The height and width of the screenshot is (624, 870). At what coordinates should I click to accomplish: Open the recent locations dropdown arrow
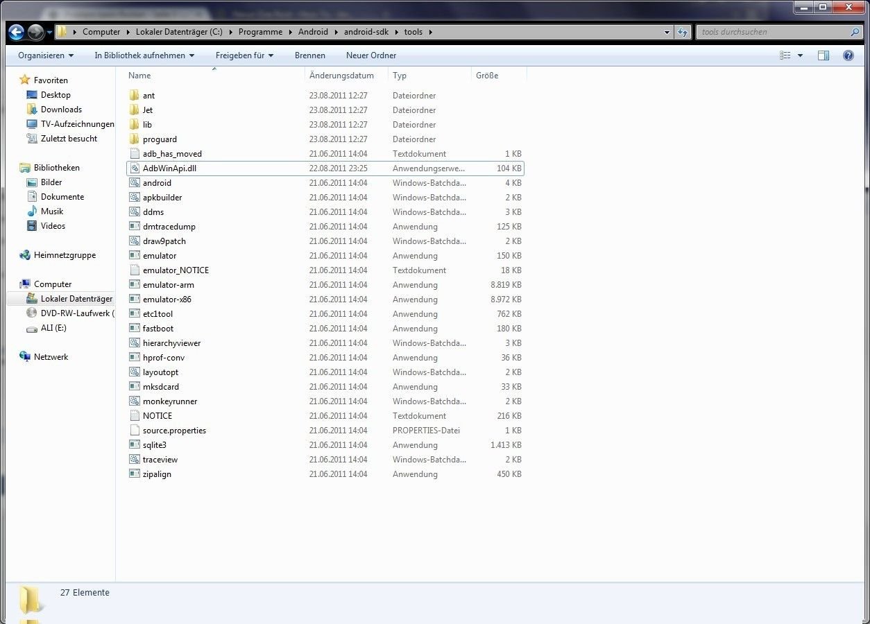coord(49,33)
